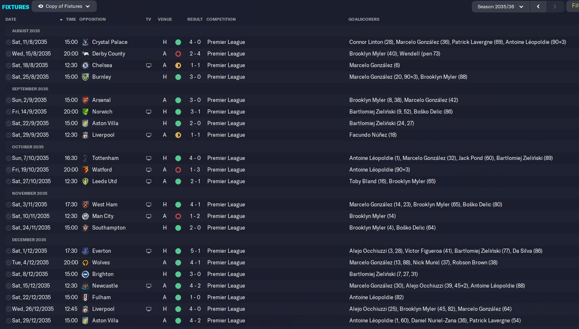This screenshot has width=579, height=329.
Task: Sort by the Opposition column header
Action: click(92, 19)
